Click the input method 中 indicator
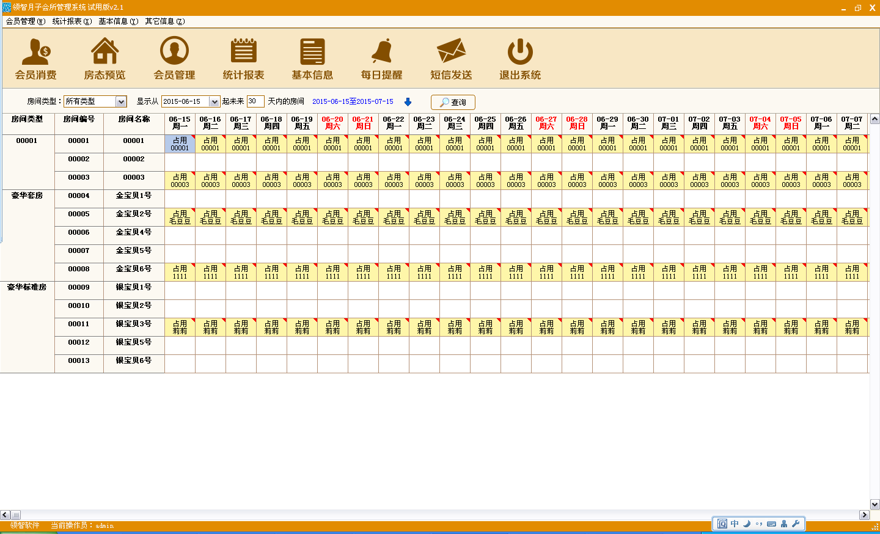880x534 pixels. click(735, 524)
